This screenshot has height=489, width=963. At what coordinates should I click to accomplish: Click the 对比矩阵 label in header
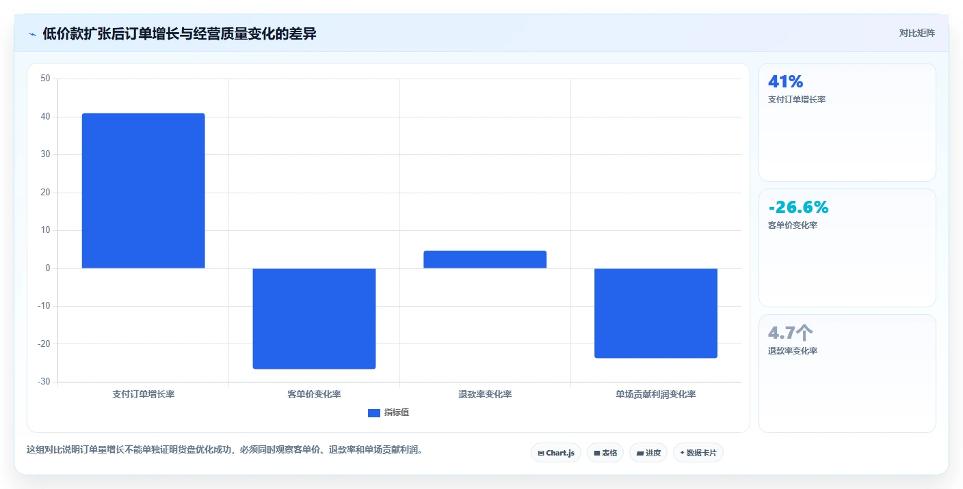[916, 33]
